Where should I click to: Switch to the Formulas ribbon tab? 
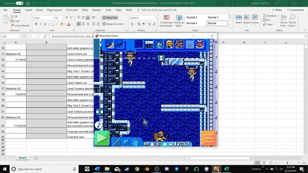[x=72, y=10]
